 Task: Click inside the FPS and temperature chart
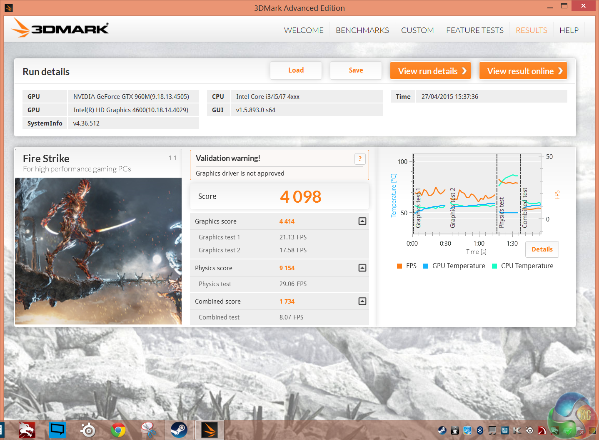pyautogui.click(x=477, y=194)
